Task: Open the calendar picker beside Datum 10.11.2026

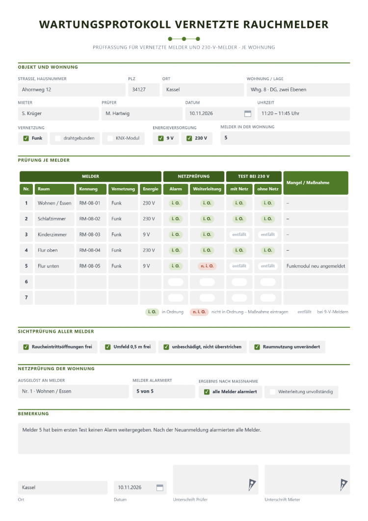Action: pos(248,114)
